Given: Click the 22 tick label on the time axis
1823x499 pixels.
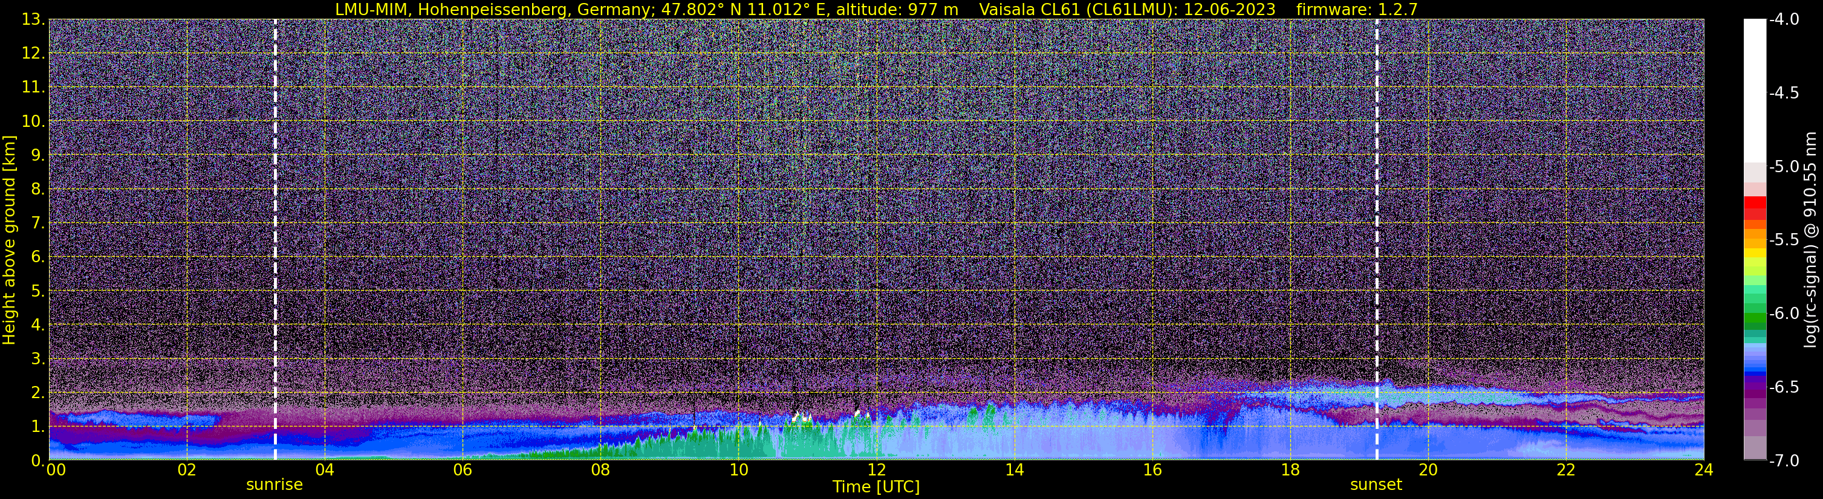Looking at the screenshot, I should (1567, 470).
